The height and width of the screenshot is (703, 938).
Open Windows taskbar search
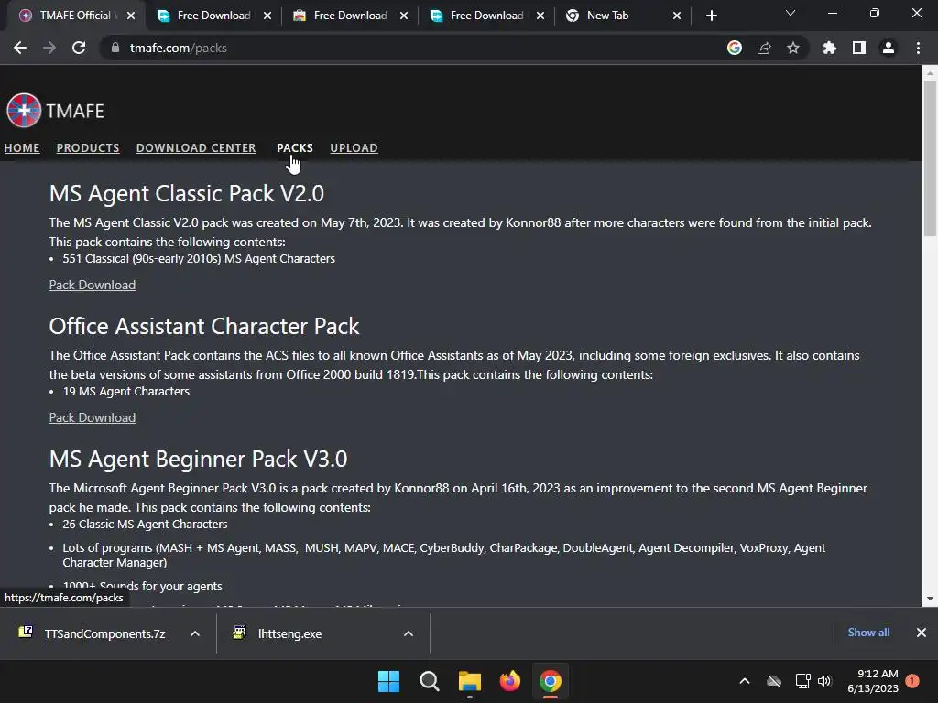(429, 681)
